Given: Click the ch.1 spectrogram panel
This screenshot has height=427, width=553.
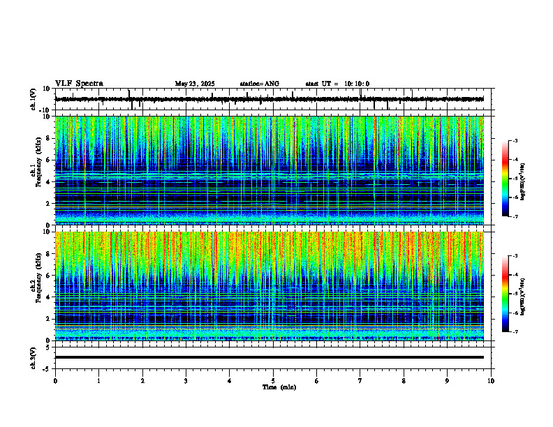Looking at the screenshot, I should (x=270, y=170).
